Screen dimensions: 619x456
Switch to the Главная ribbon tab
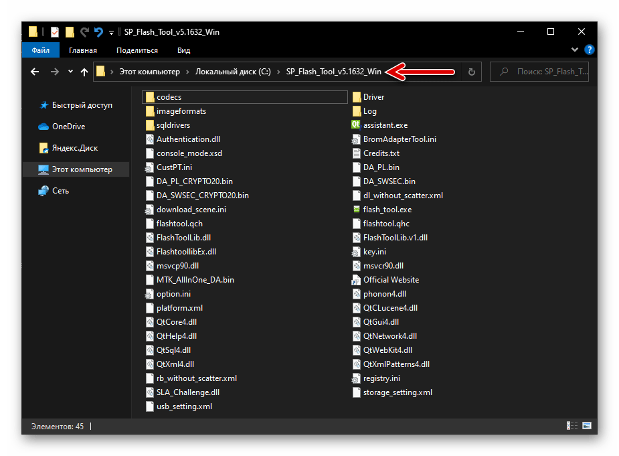pyautogui.click(x=83, y=50)
